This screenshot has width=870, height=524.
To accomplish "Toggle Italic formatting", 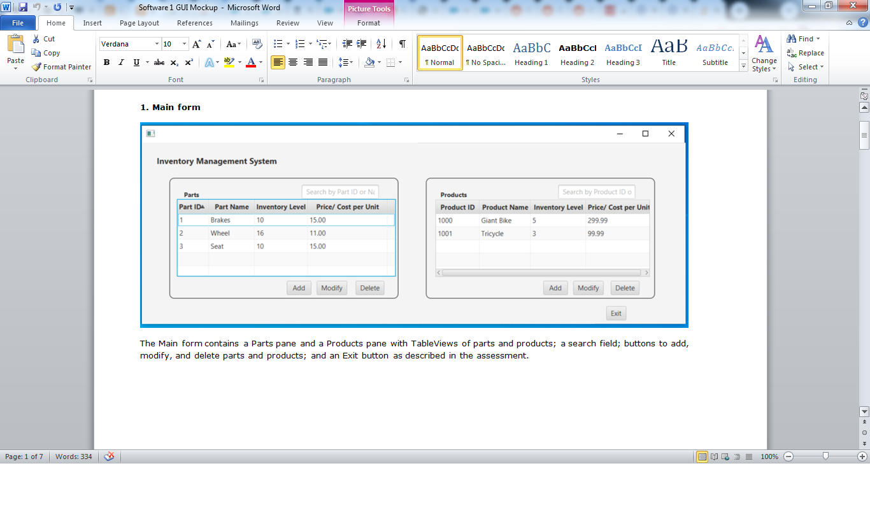I will (120, 62).
